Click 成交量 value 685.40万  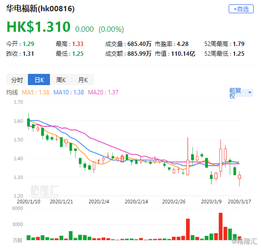pos(140,44)
